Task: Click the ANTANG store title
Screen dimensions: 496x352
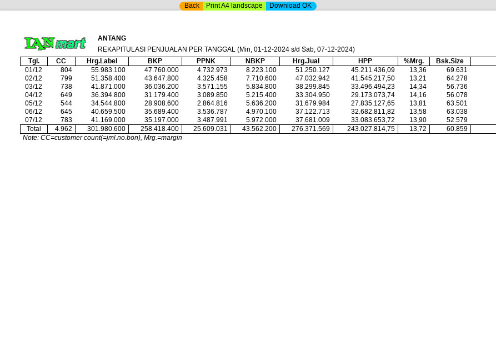Action: click(x=112, y=38)
